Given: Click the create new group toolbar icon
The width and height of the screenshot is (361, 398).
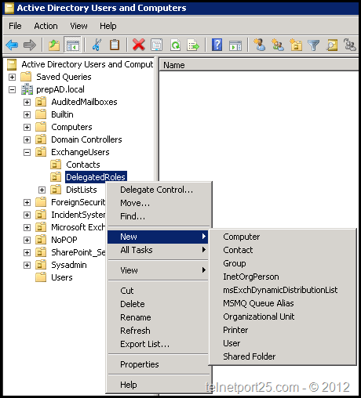Looking at the screenshot, I should (x=278, y=45).
